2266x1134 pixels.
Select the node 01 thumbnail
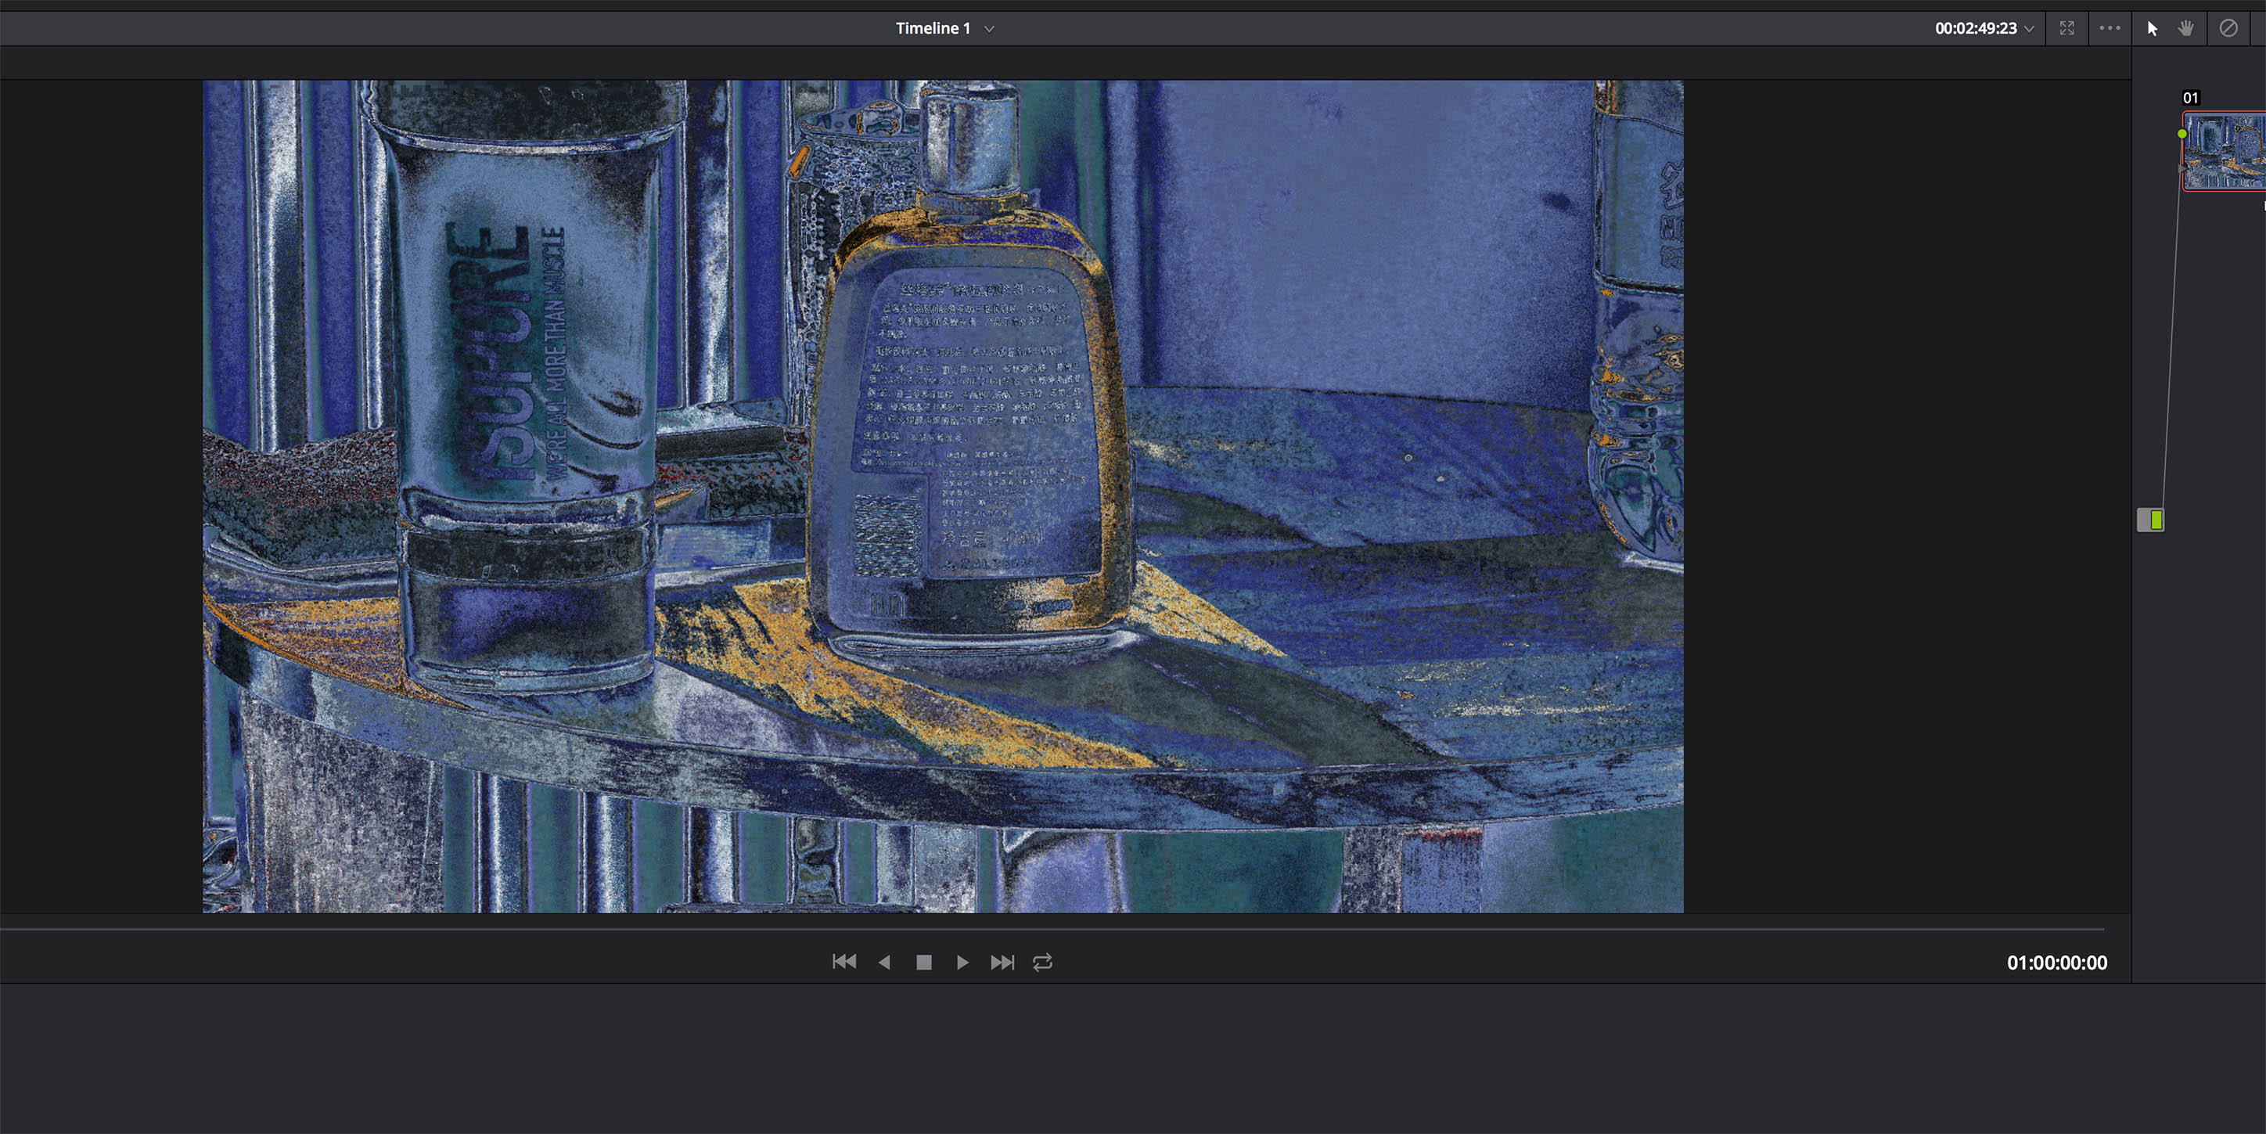[2224, 150]
